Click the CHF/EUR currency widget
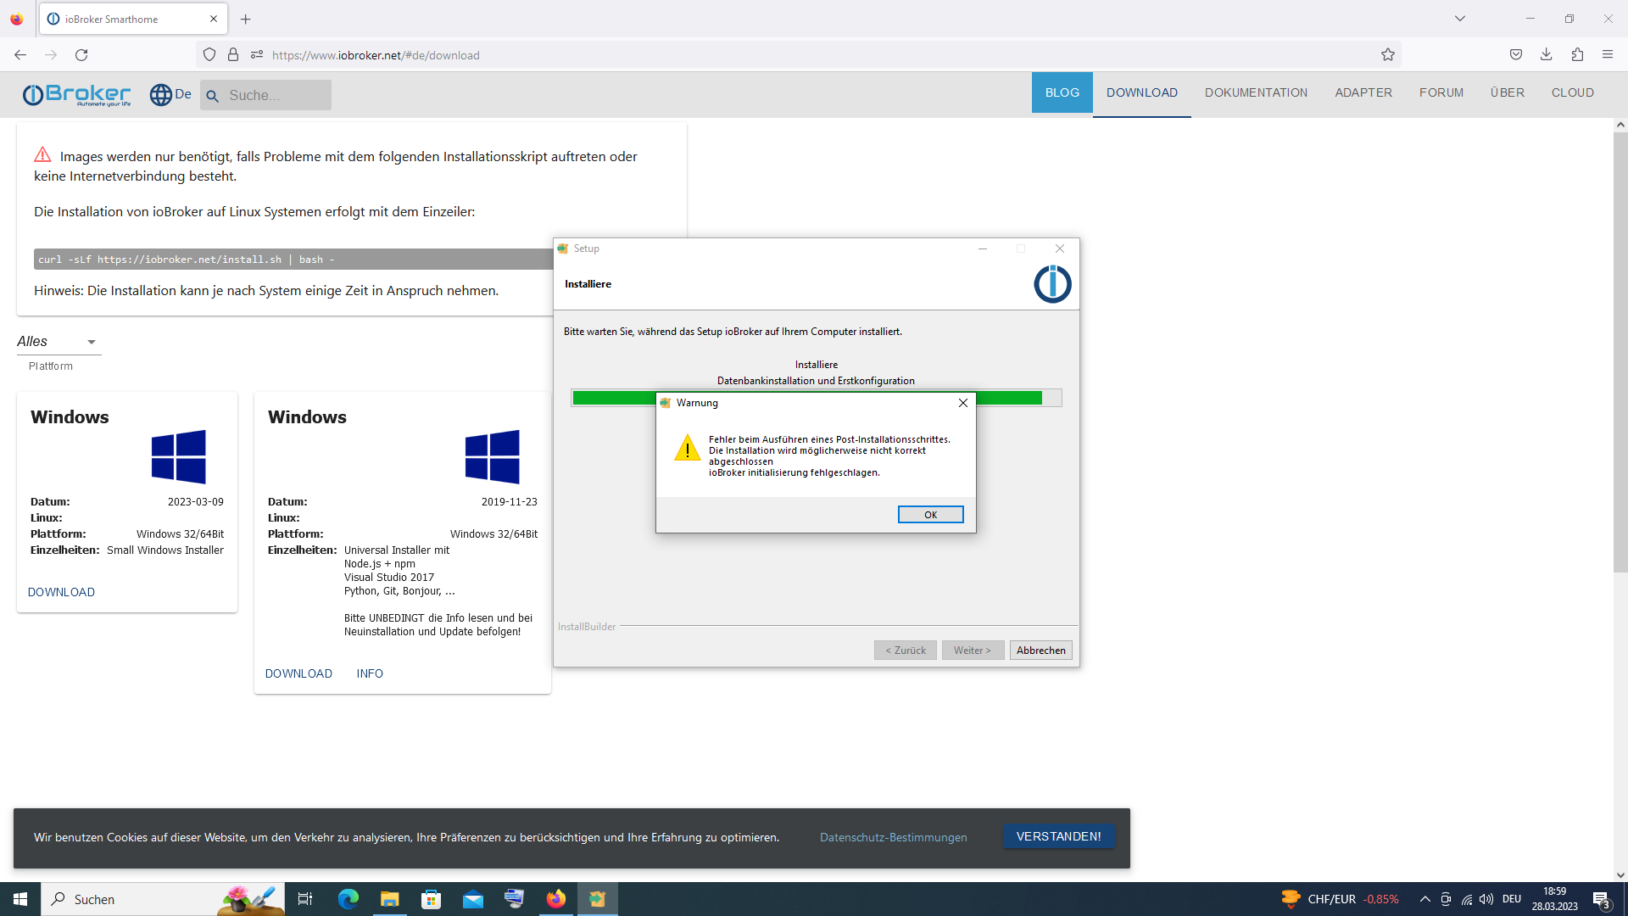This screenshot has height=916, width=1628. pos(1340,899)
